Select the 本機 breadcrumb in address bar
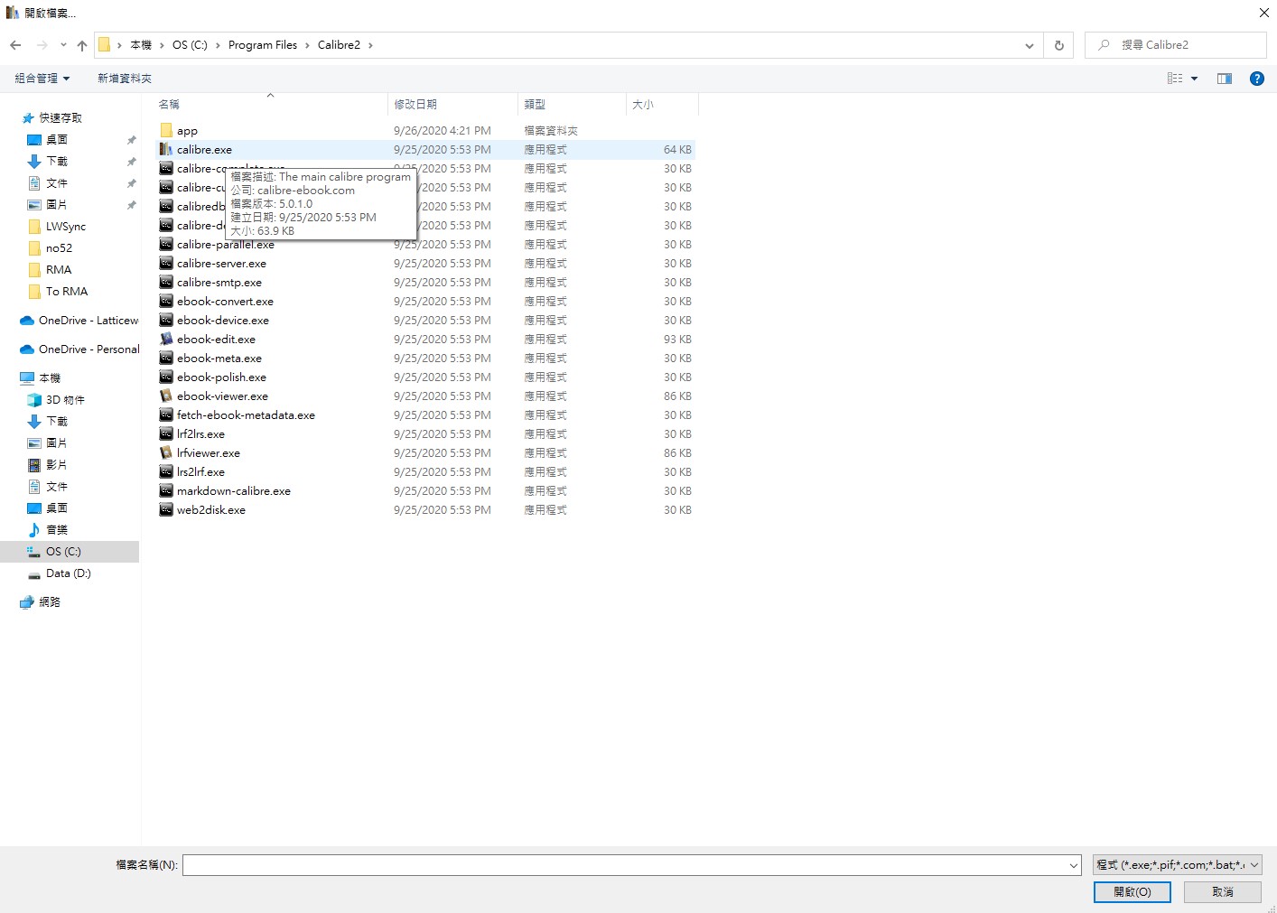Viewport: 1277px width, 913px height. pyautogui.click(x=141, y=45)
